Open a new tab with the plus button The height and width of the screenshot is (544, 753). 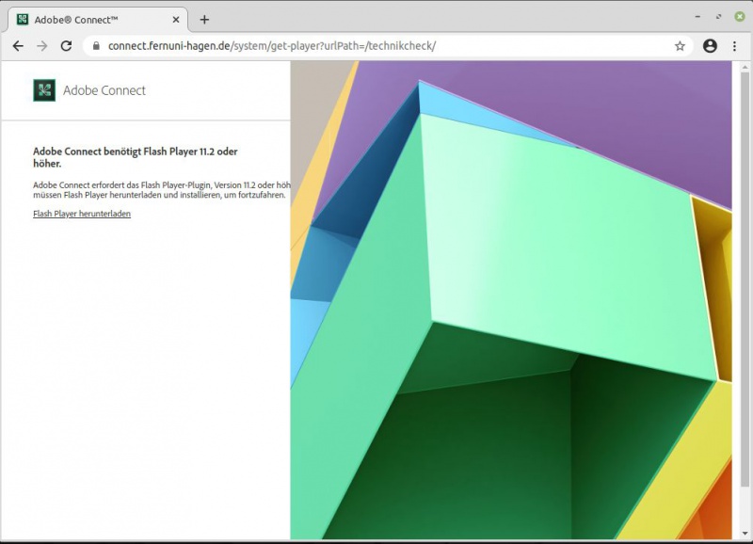pyautogui.click(x=204, y=20)
